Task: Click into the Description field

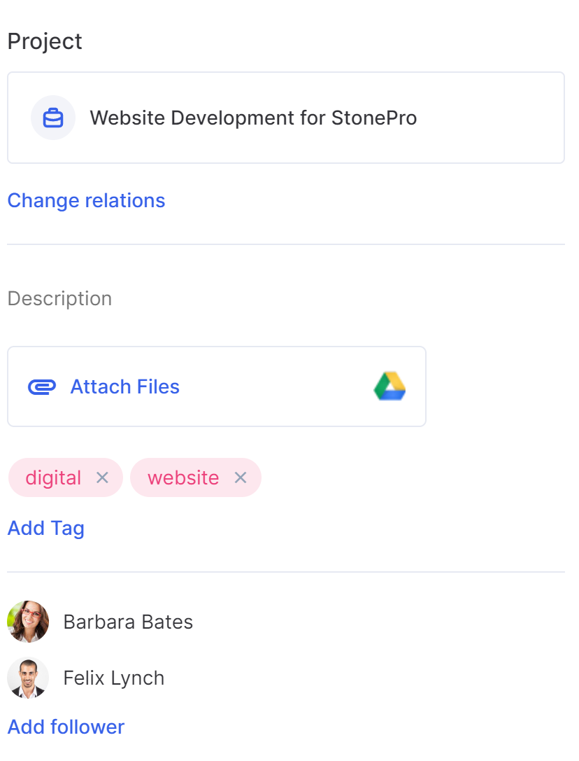Action: point(59,298)
